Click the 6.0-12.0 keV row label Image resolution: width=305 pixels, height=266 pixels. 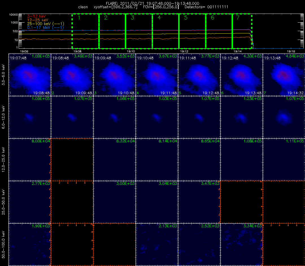pyautogui.click(x=3, y=117)
